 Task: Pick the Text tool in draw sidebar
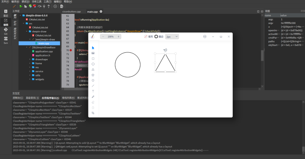(93, 91)
